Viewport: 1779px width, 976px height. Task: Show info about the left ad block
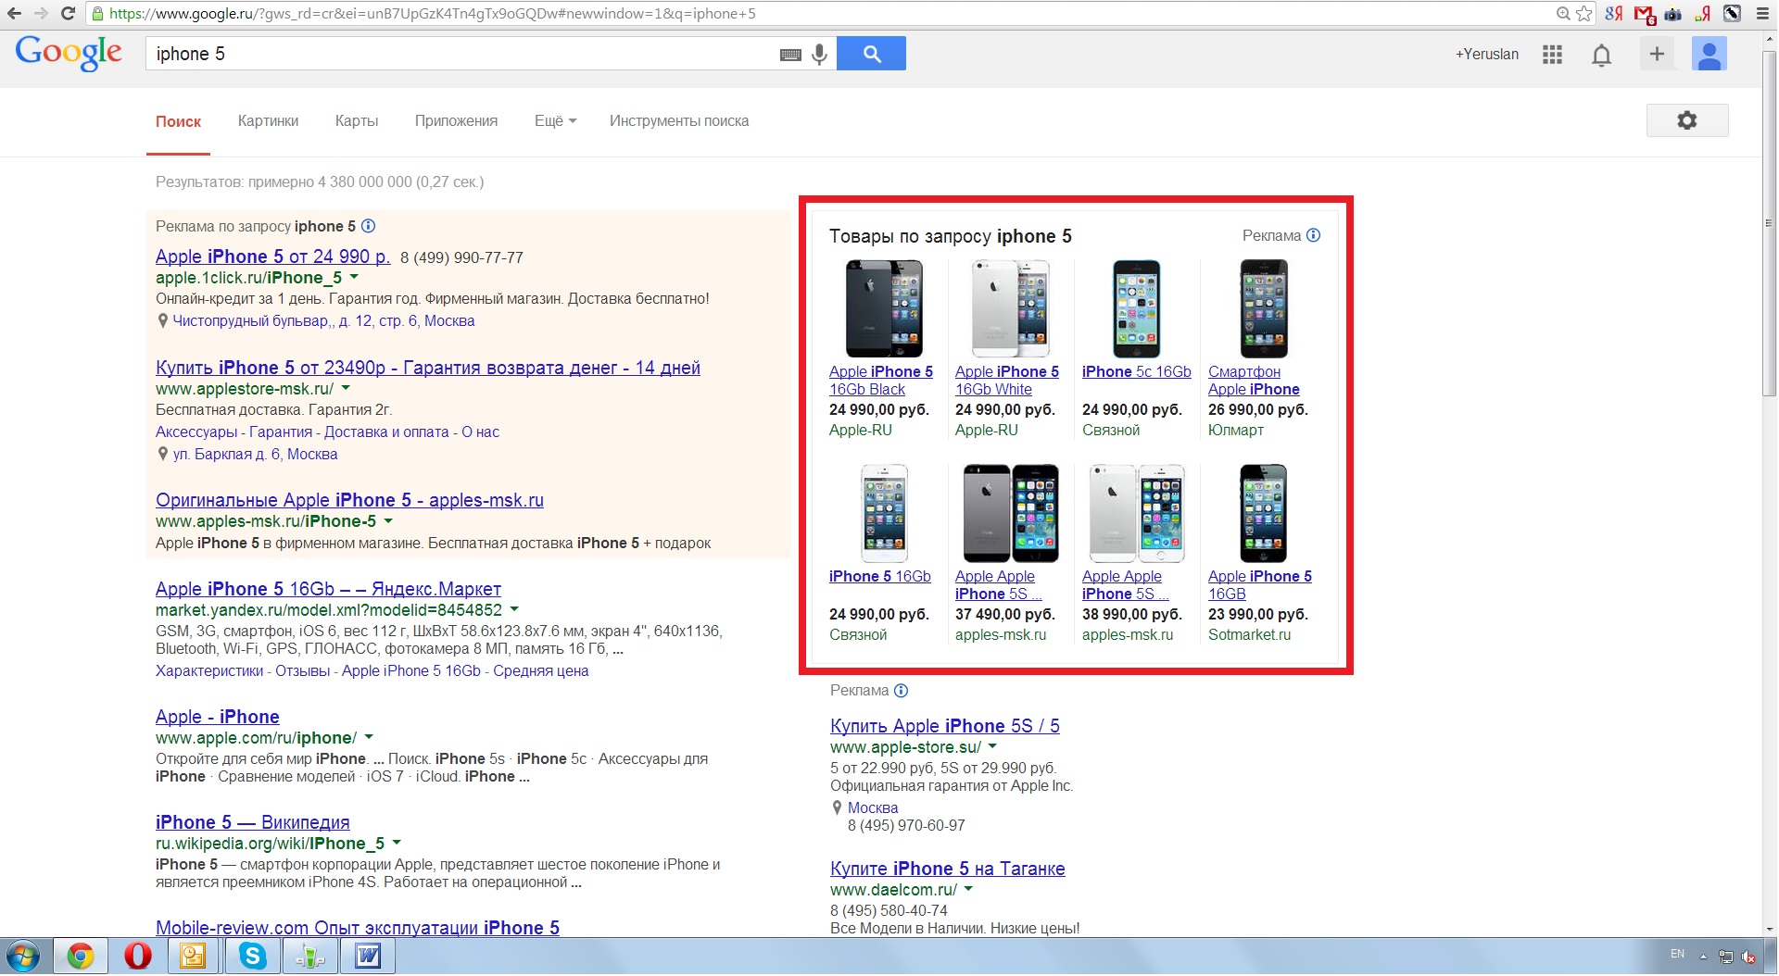click(368, 226)
